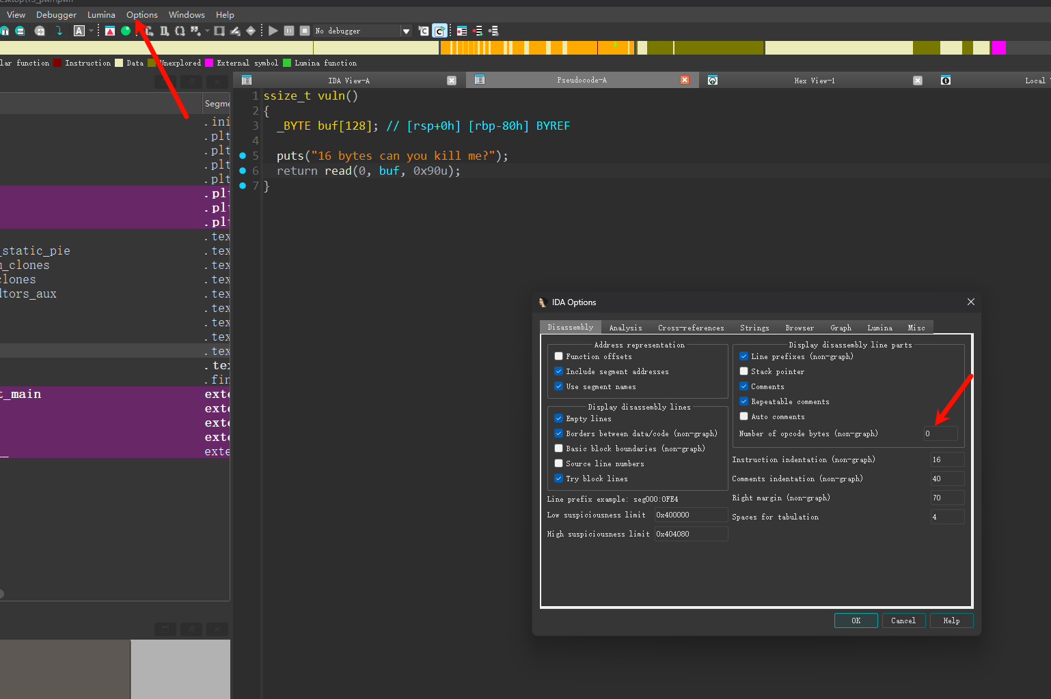This screenshot has width=1051, height=699.
Task: Click Cancel in IDA Options dialog
Action: tap(903, 620)
